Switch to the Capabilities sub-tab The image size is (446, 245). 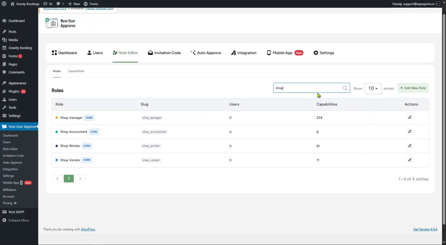(76, 71)
